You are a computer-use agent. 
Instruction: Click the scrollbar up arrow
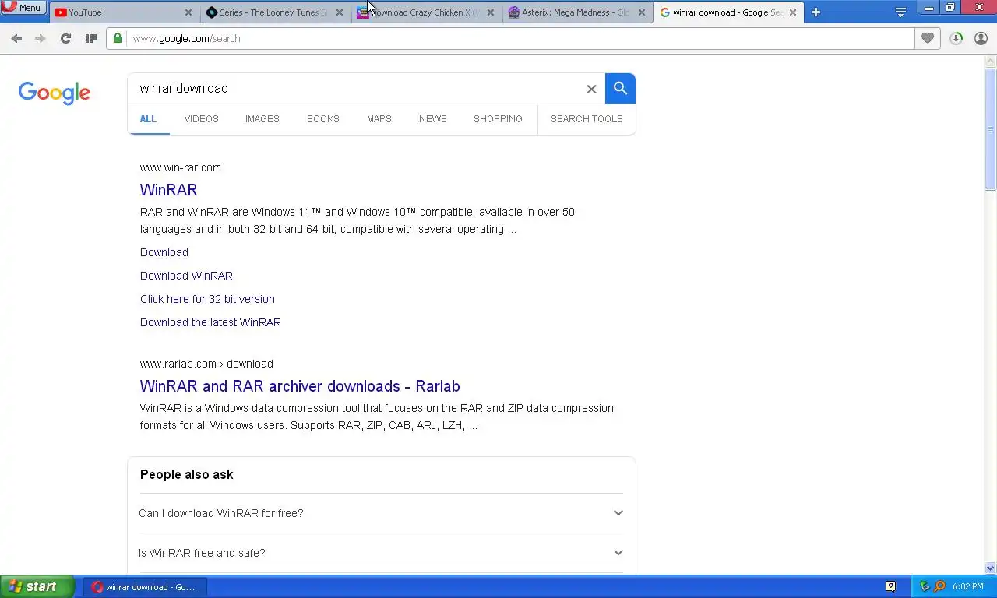click(x=991, y=61)
